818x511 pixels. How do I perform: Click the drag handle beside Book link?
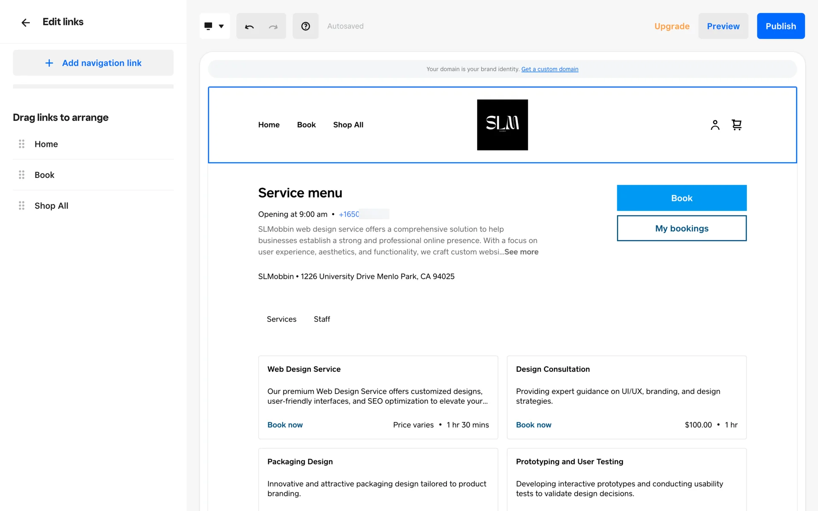pyautogui.click(x=22, y=175)
